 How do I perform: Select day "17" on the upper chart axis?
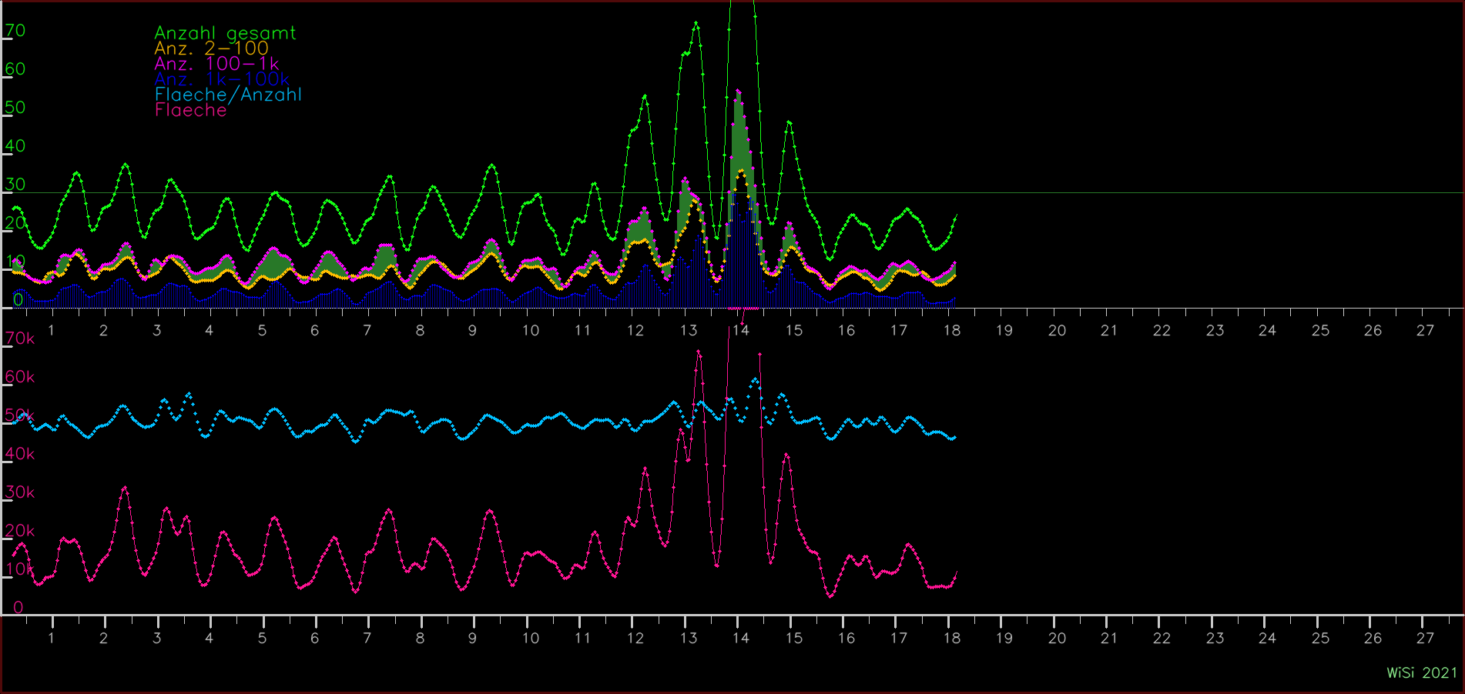[x=899, y=330]
